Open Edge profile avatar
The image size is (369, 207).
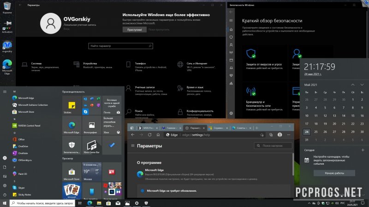pyautogui.click(x=280, y=135)
